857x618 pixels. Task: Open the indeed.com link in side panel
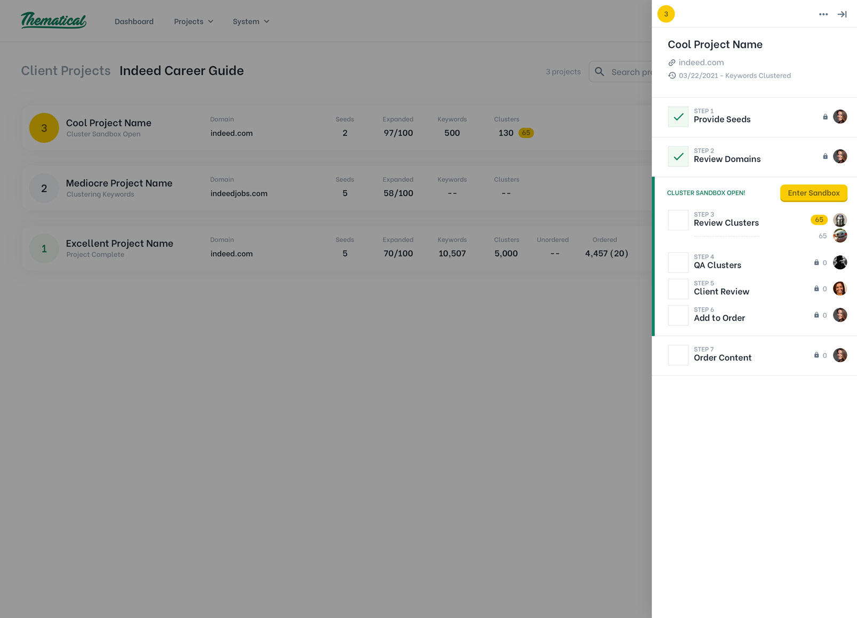point(701,62)
